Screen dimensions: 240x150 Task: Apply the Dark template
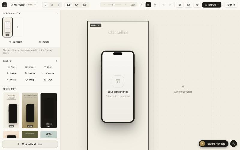(x=49, y=110)
